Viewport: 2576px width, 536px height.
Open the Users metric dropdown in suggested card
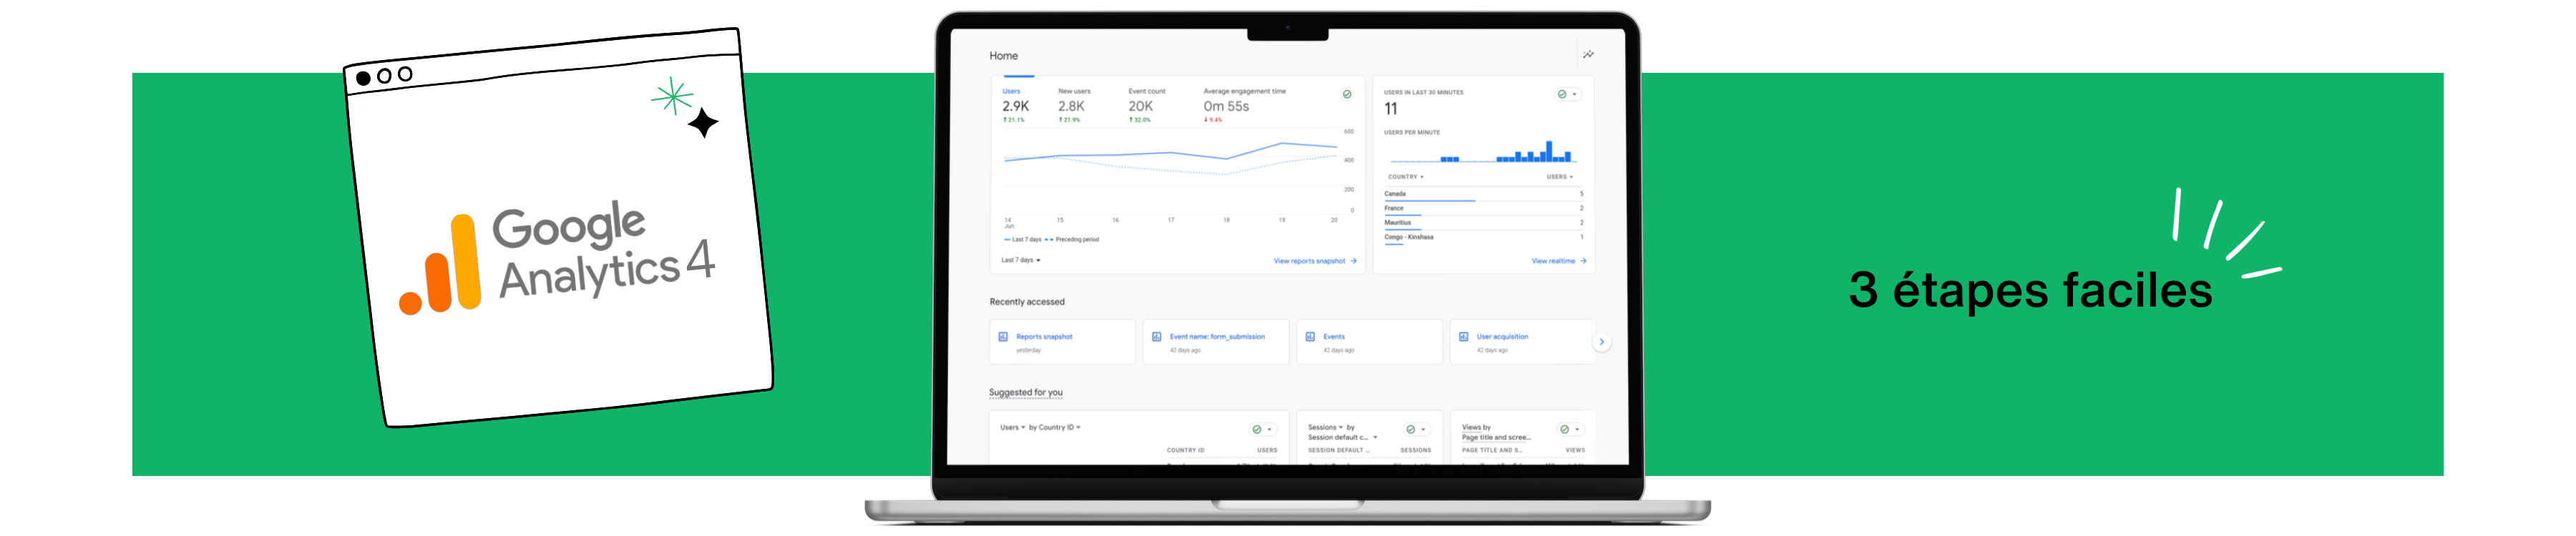pyautogui.click(x=1012, y=427)
